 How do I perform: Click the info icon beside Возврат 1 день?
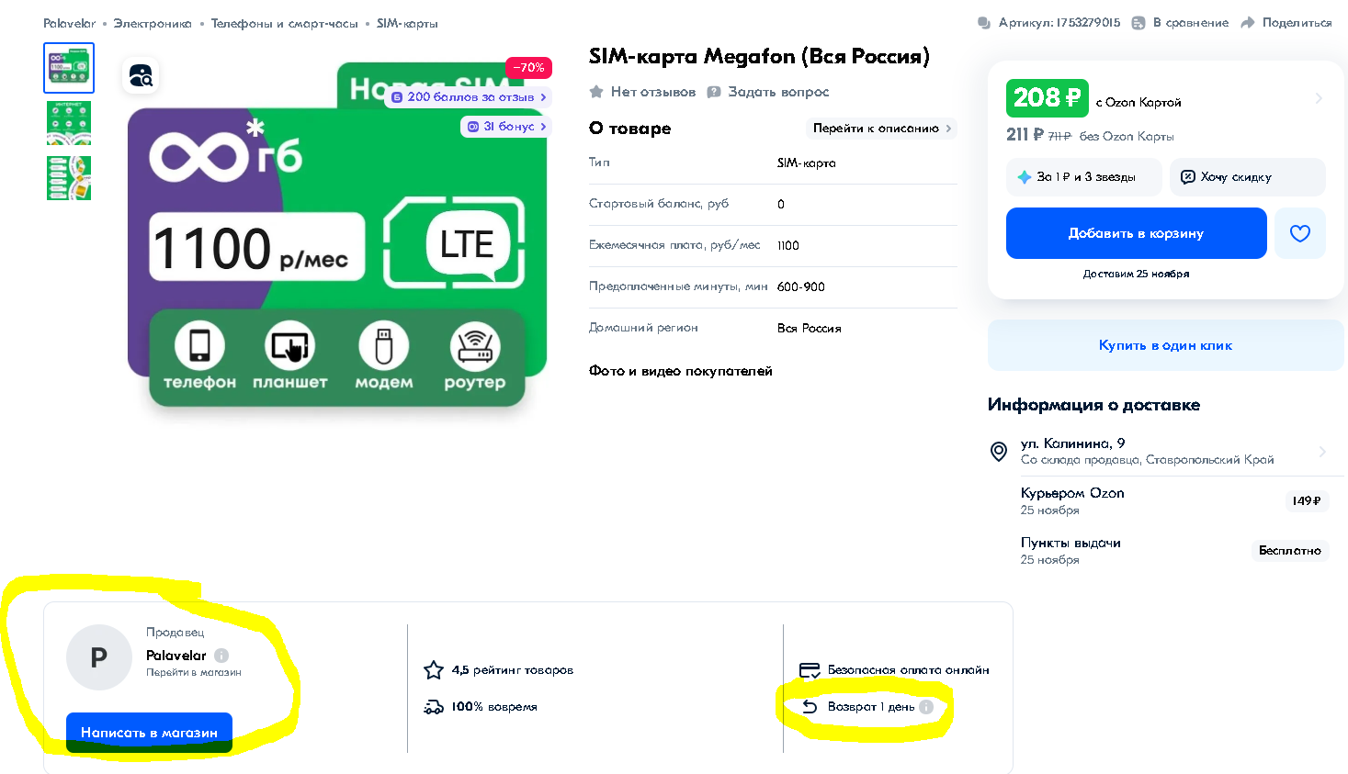click(x=926, y=707)
